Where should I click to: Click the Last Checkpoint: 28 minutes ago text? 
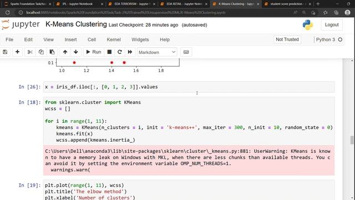[143, 25]
